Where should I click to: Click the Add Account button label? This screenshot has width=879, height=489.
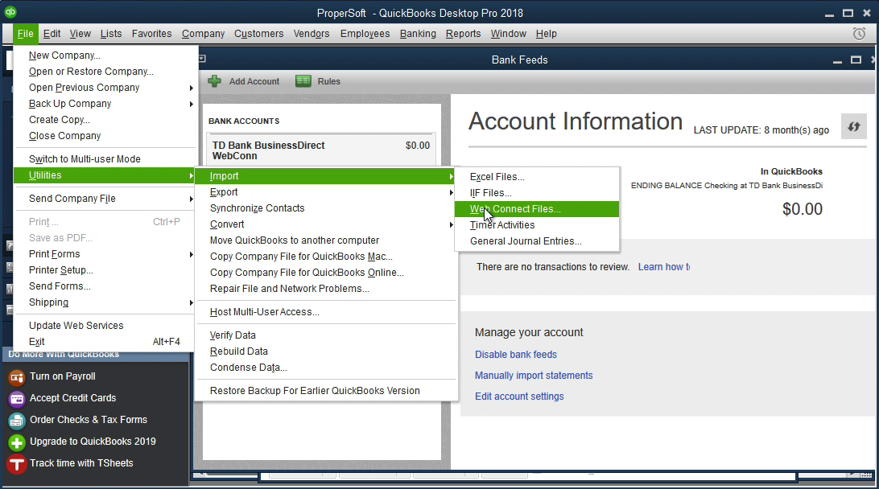(x=254, y=82)
